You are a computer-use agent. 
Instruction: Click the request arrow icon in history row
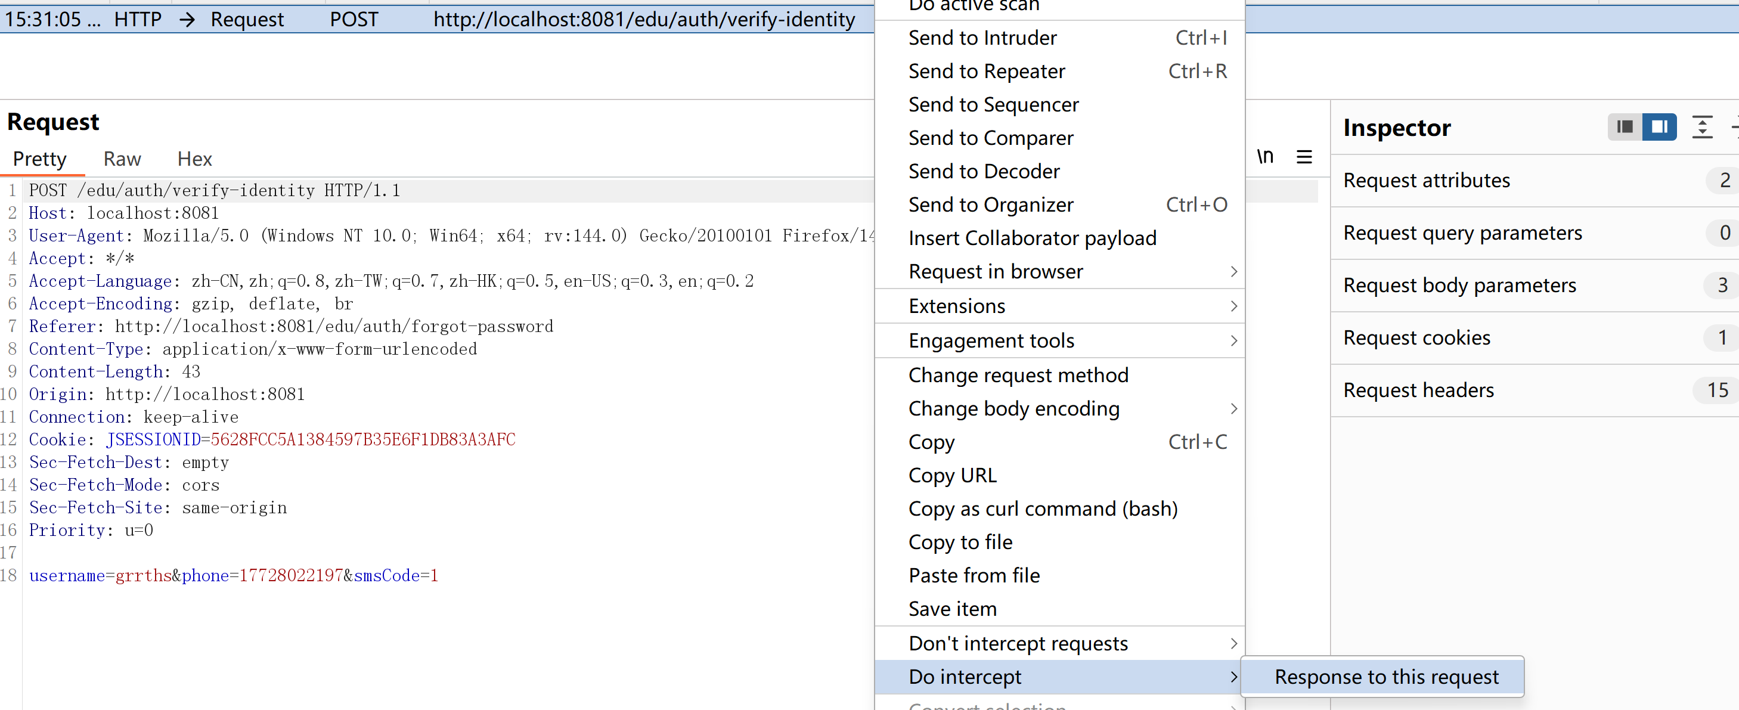[x=187, y=20]
